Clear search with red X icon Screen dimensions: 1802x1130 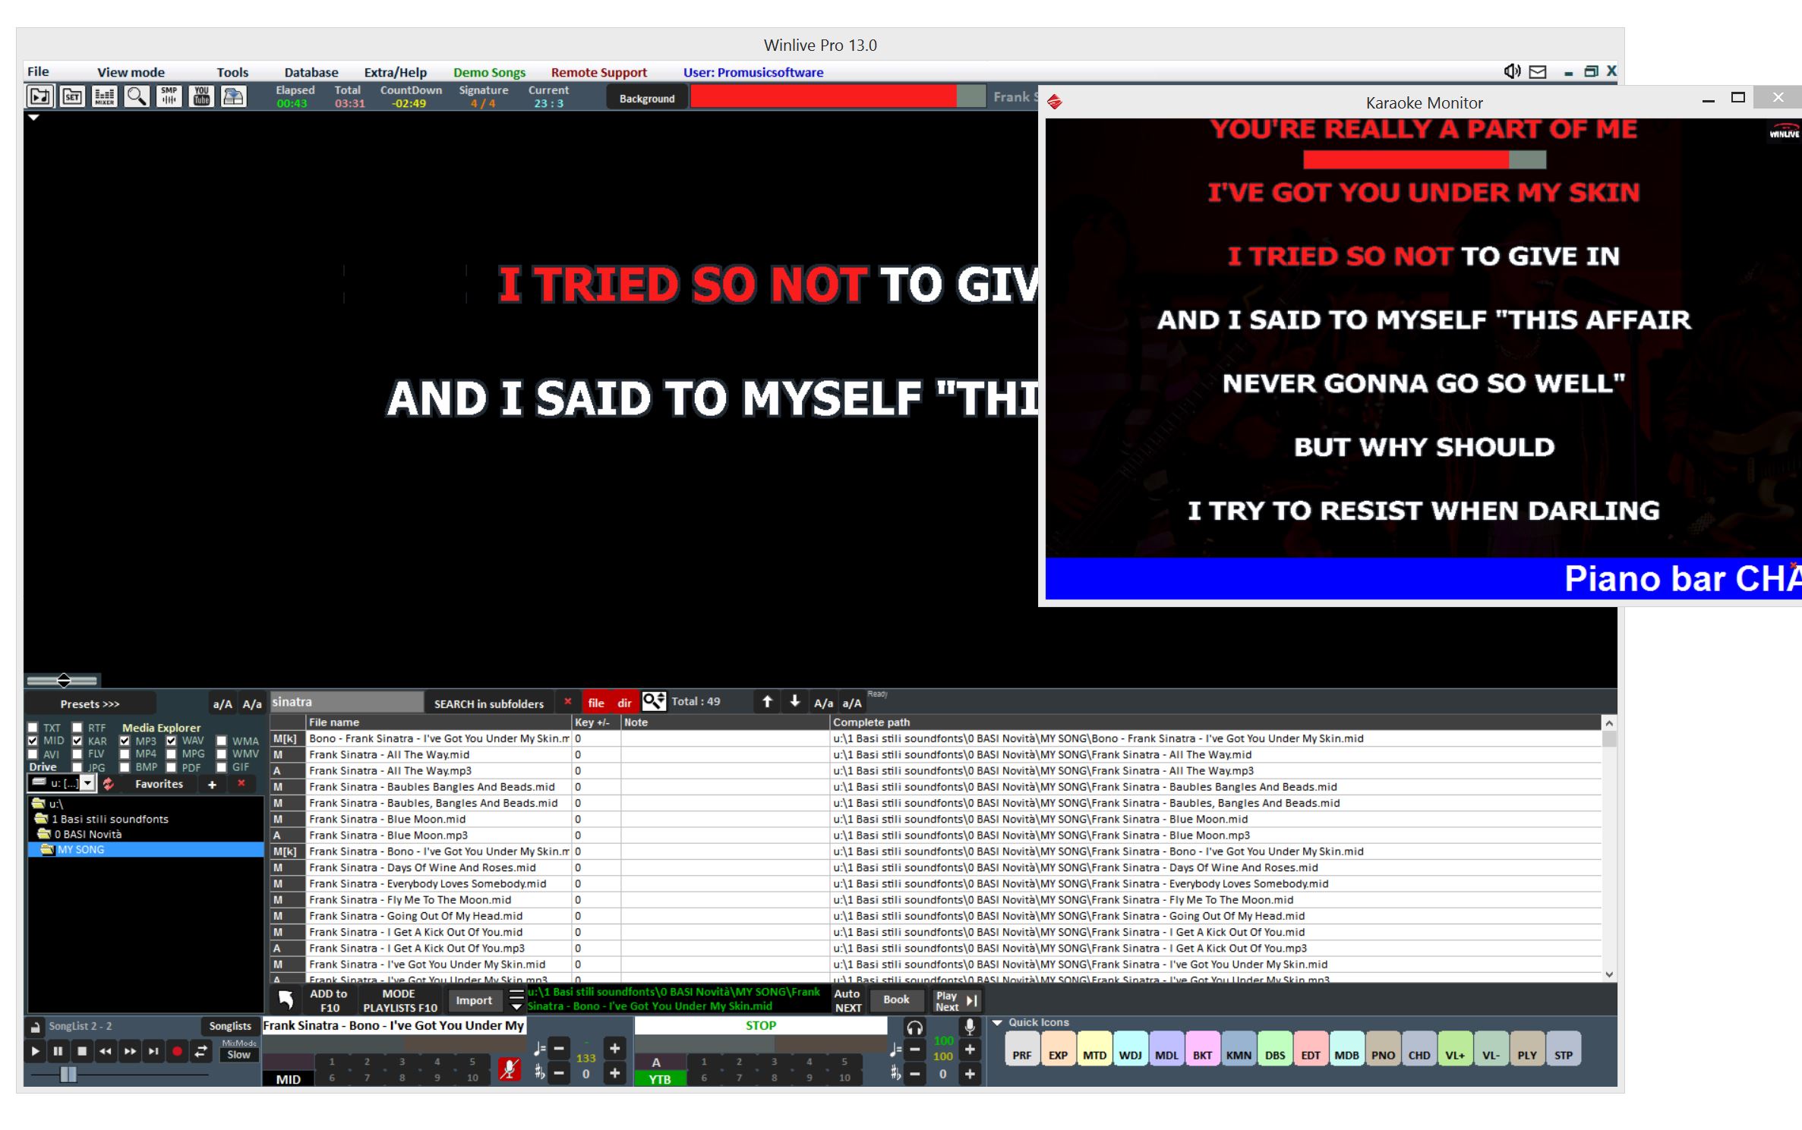point(567,702)
